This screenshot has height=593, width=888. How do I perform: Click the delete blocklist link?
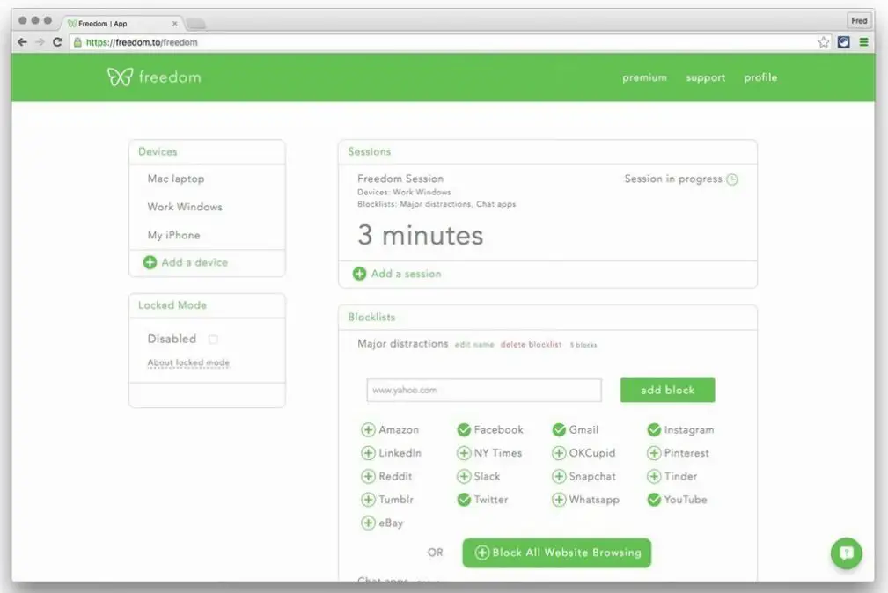[x=532, y=344]
